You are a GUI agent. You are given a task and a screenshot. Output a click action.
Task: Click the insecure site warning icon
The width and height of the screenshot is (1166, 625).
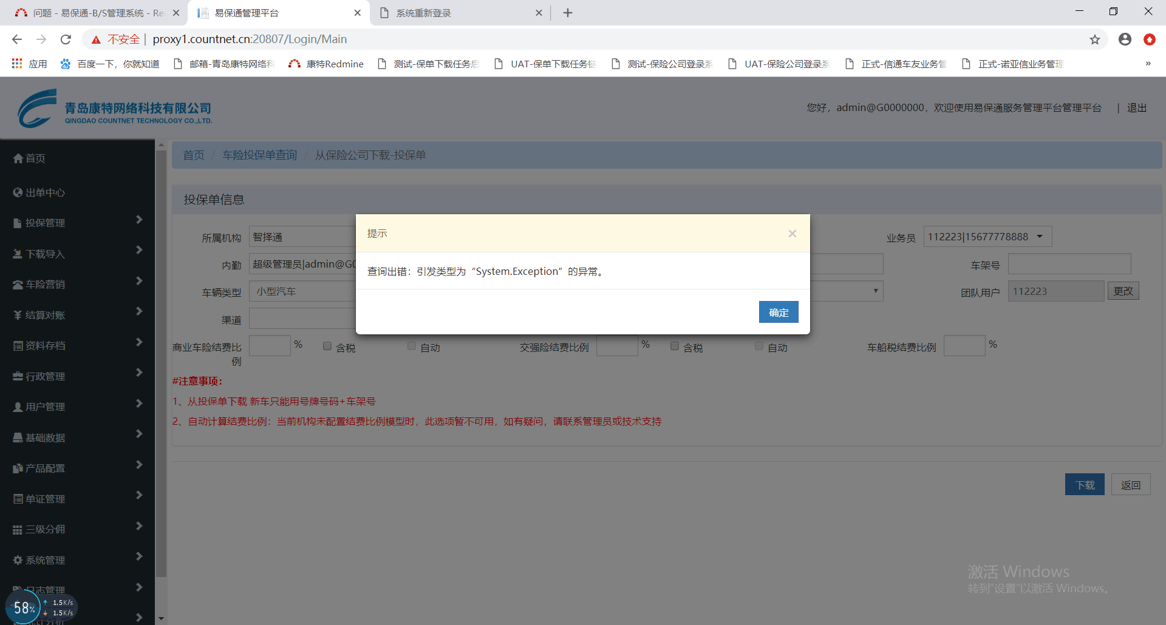pos(96,39)
